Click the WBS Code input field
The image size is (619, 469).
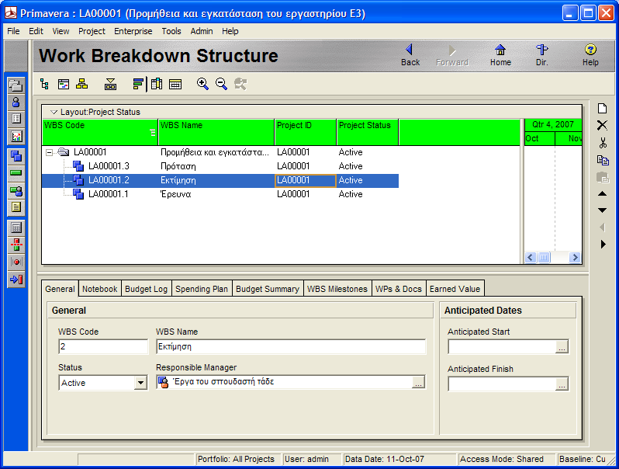pyautogui.click(x=103, y=346)
